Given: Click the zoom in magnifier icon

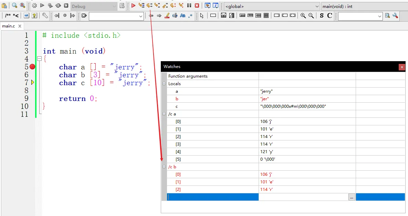Looking at the screenshot, I should 303,15.
